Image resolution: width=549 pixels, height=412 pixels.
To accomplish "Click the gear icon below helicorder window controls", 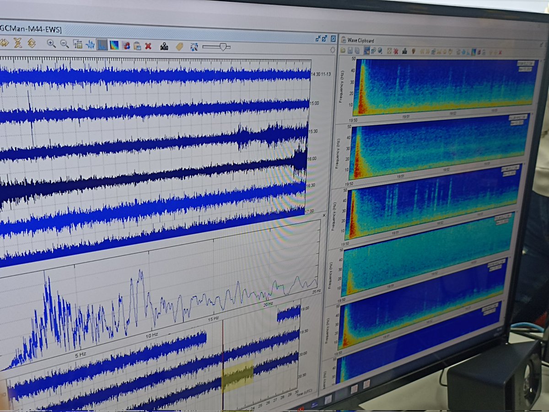I will point(333,50).
